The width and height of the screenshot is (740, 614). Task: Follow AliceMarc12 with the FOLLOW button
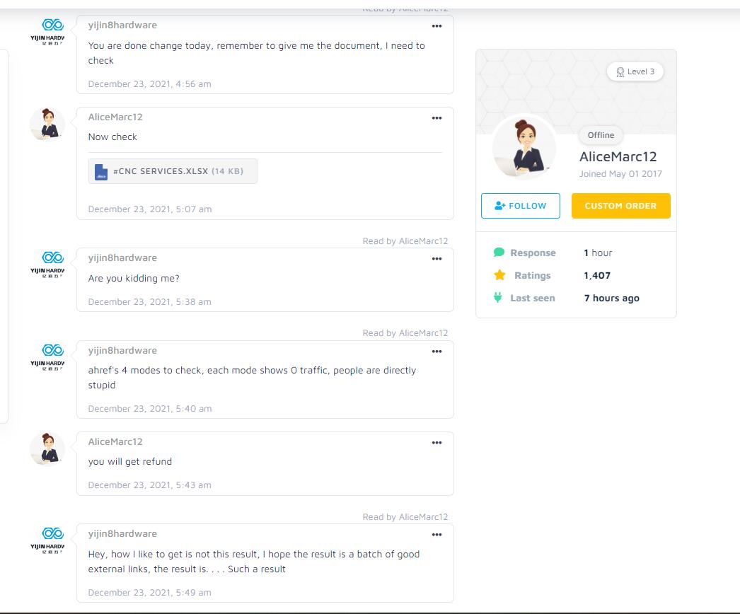click(521, 206)
